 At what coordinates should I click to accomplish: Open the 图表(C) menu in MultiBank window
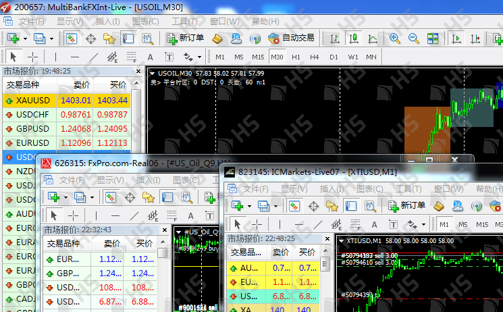(x=146, y=22)
